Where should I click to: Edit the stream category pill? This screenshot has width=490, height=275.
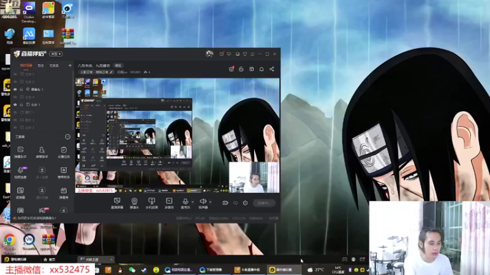pyautogui.click(x=96, y=72)
